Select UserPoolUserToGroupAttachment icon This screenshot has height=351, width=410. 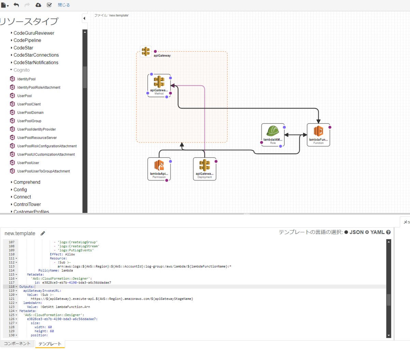(13, 171)
